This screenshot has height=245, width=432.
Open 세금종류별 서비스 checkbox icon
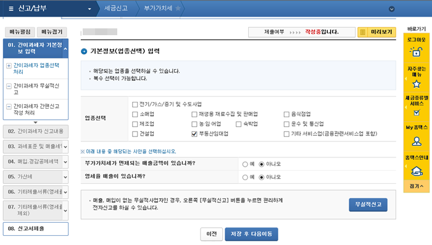[417, 112]
